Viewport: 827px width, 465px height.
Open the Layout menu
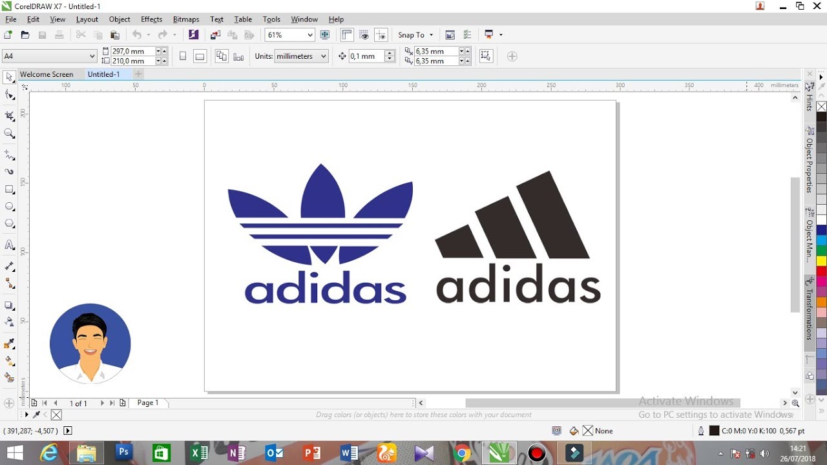[87, 19]
